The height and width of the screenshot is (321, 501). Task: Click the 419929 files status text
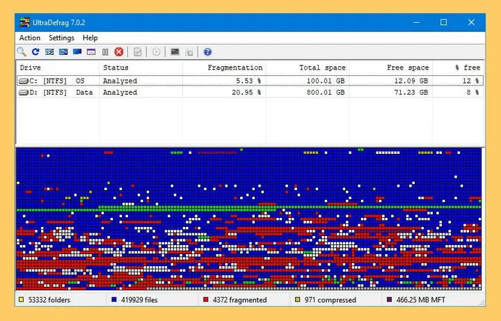click(x=139, y=300)
